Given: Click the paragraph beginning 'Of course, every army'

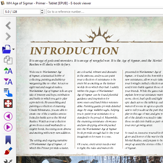Looking at the screenshot, I should 96,146.
